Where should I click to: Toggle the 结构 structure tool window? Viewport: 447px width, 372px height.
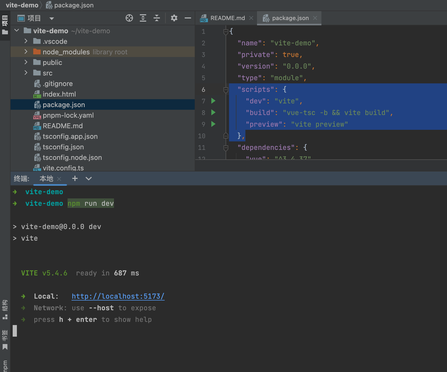point(5,309)
